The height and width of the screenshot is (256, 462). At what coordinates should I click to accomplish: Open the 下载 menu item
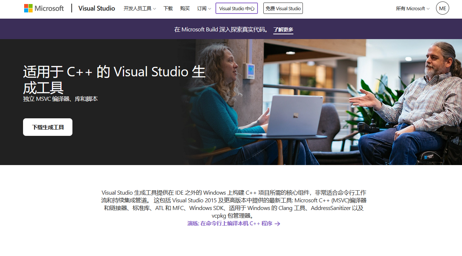[x=168, y=8]
